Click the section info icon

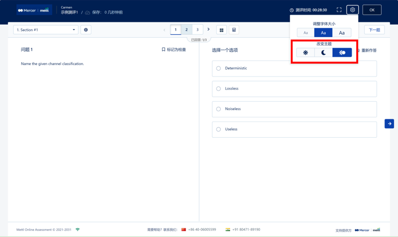point(86,30)
